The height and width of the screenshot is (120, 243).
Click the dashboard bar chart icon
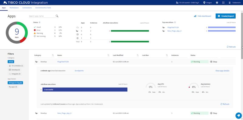pos(195,16)
